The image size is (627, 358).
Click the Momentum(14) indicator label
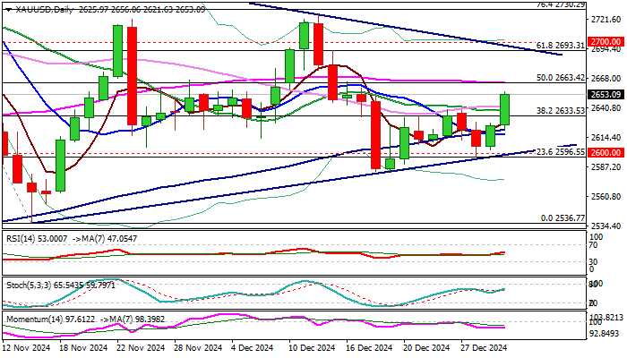point(31,318)
